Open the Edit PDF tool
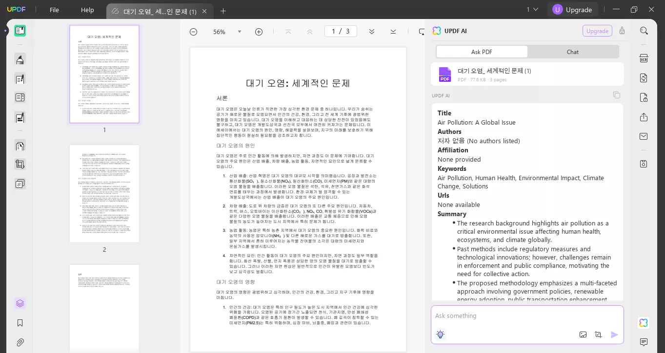The width and height of the screenshot is (665, 353). pos(20,78)
